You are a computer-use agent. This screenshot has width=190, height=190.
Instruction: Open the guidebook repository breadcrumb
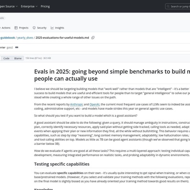tap(8, 38)
